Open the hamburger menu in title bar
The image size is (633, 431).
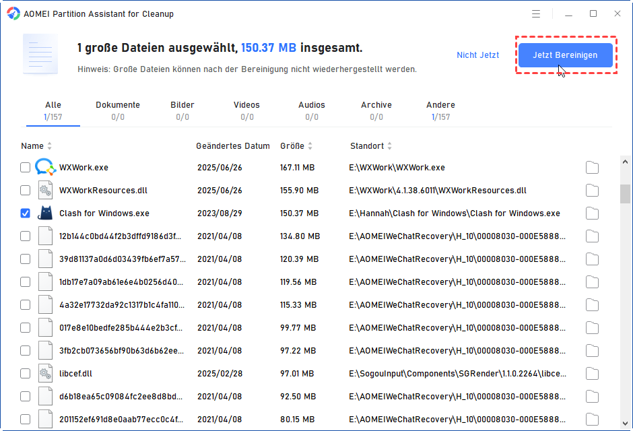pyautogui.click(x=536, y=14)
